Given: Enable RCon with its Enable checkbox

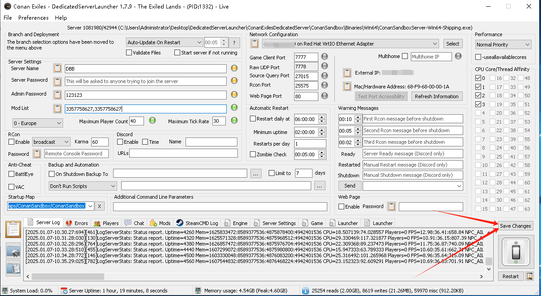Looking at the screenshot, I should [11, 142].
